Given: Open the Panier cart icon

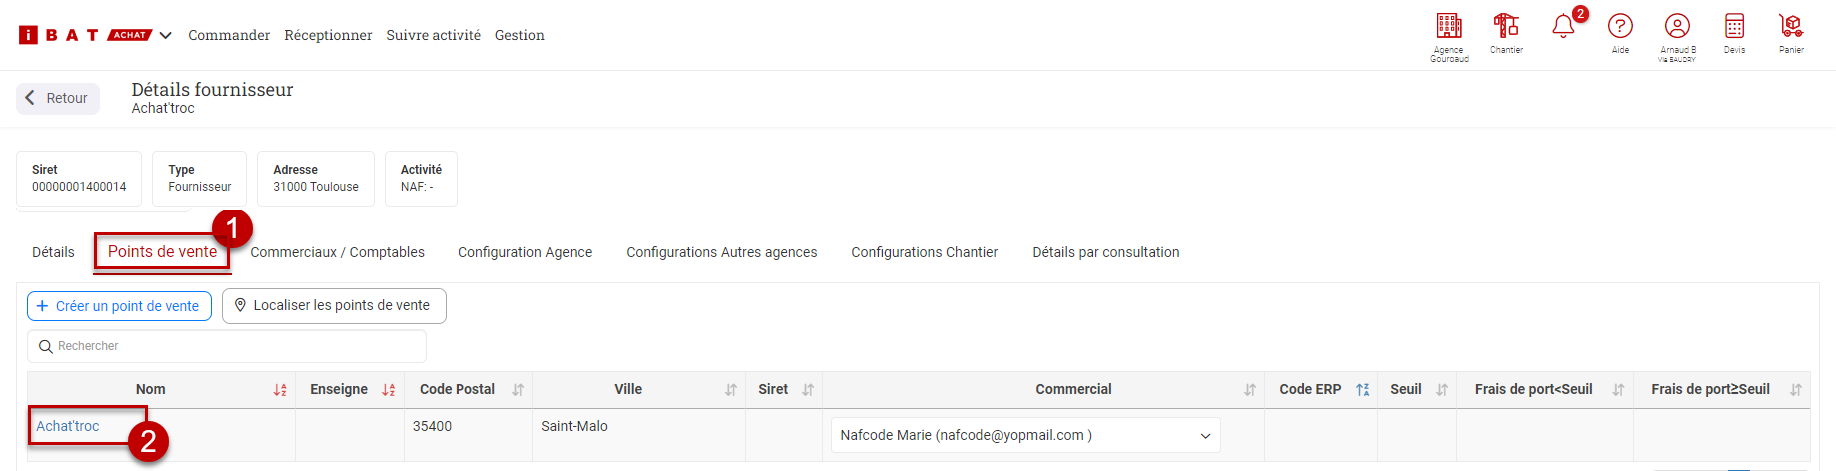Looking at the screenshot, I should pos(1791,26).
